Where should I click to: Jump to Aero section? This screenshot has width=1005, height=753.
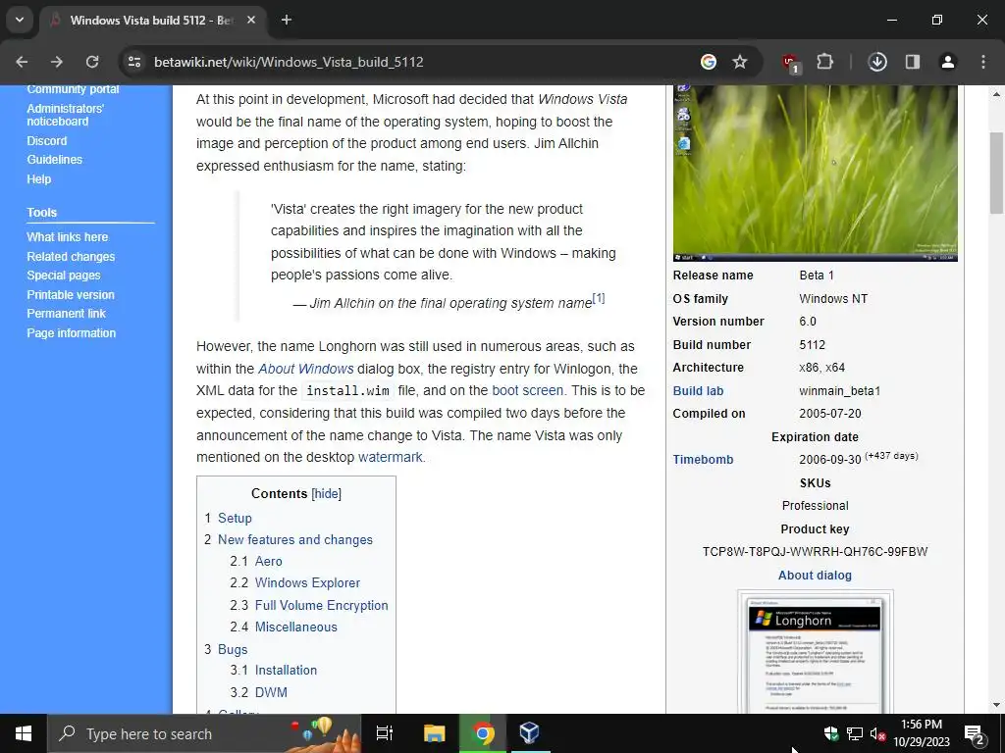[x=269, y=561]
